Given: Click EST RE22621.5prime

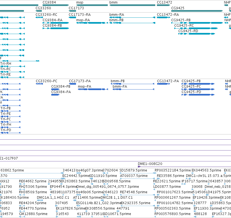Looking at the screenshot, I should pyautogui.click(x=167, y=181).
